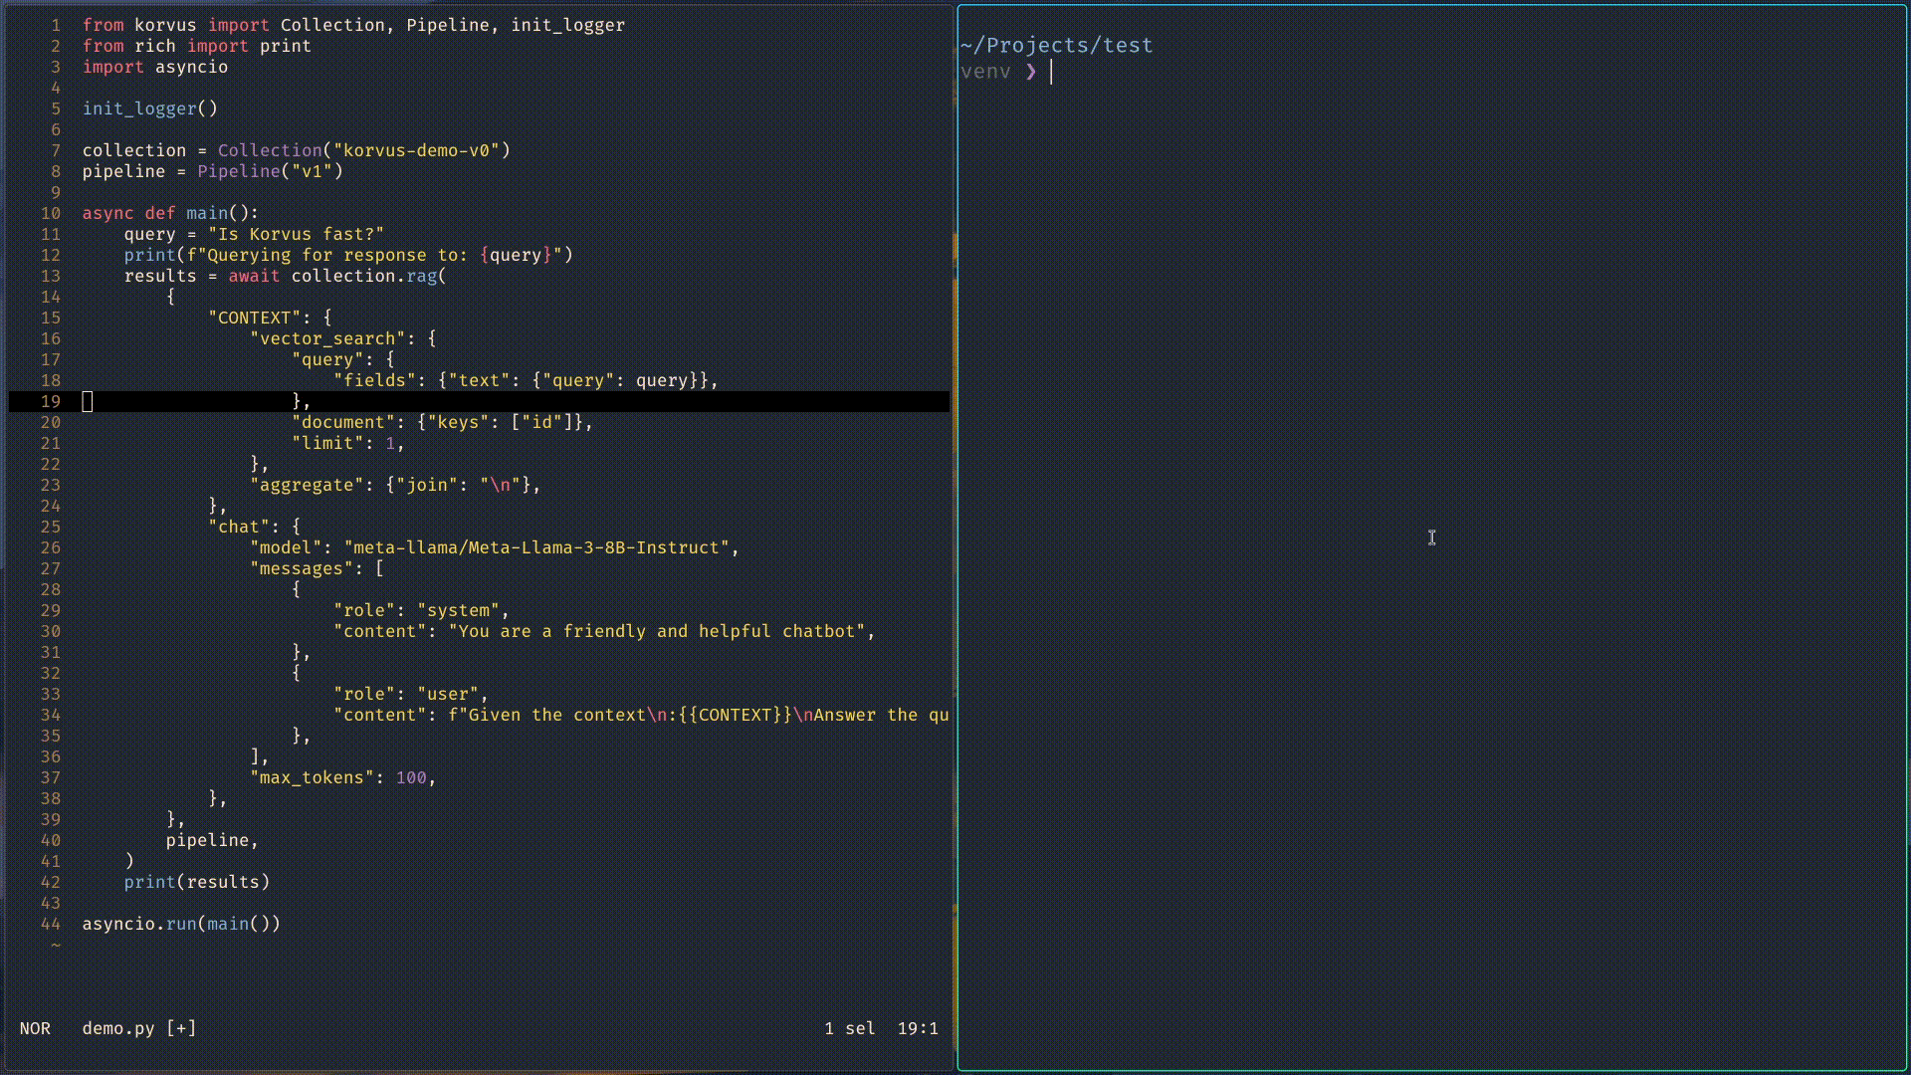This screenshot has height=1075, width=1911.
Task: Click the max_tokens value 100
Action: click(411, 777)
